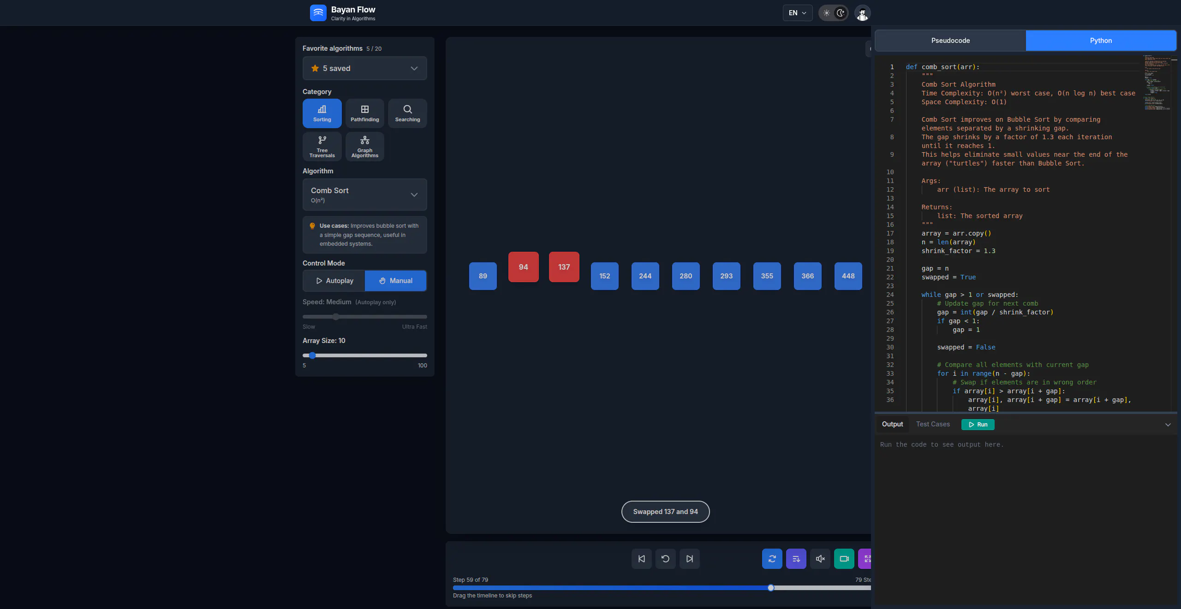Step forward to next step
This screenshot has width=1181, height=609.
point(689,559)
